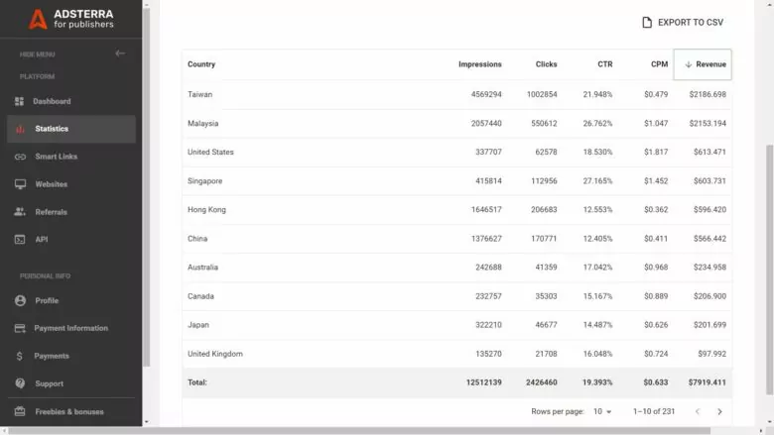Click the Websites monitor icon
Image resolution: width=774 pixels, height=435 pixels.
[20, 184]
